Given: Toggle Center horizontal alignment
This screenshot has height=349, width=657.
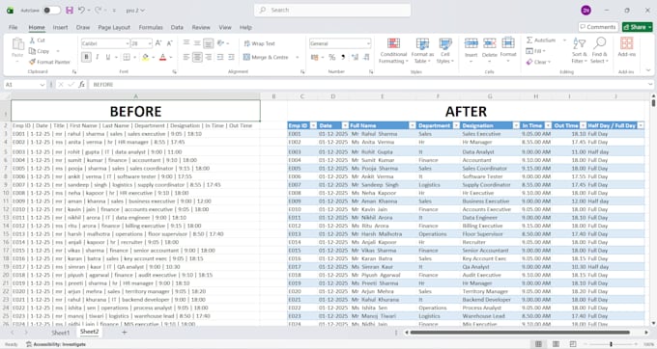Looking at the screenshot, I should (197, 57).
